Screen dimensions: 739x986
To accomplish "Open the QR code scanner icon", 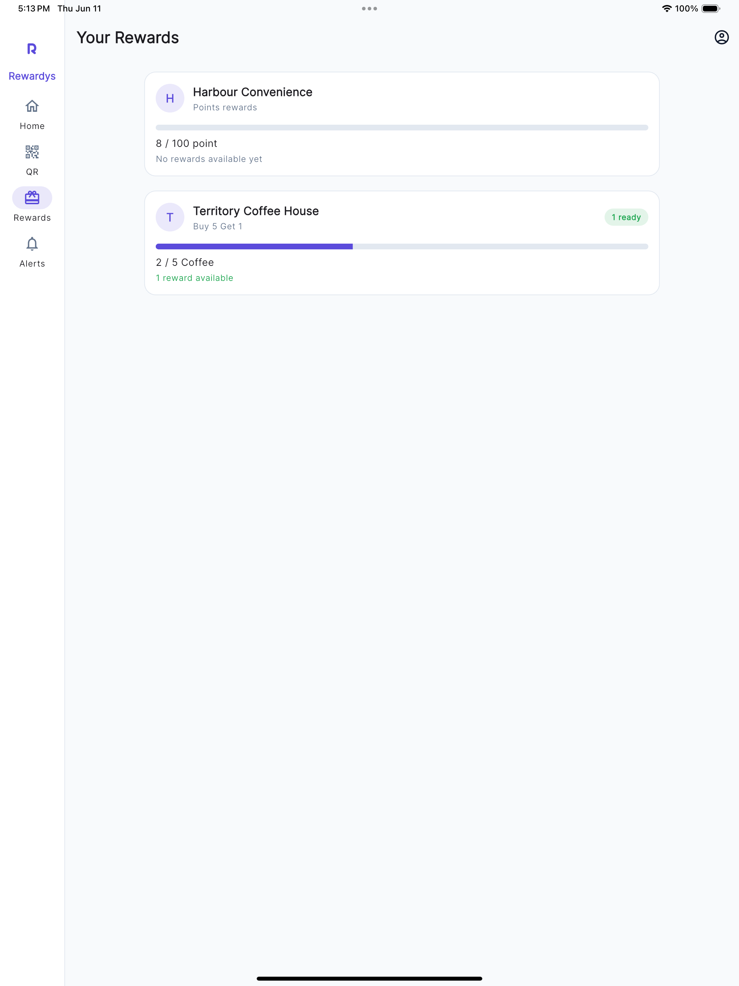I will pyautogui.click(x=32, y=152).
